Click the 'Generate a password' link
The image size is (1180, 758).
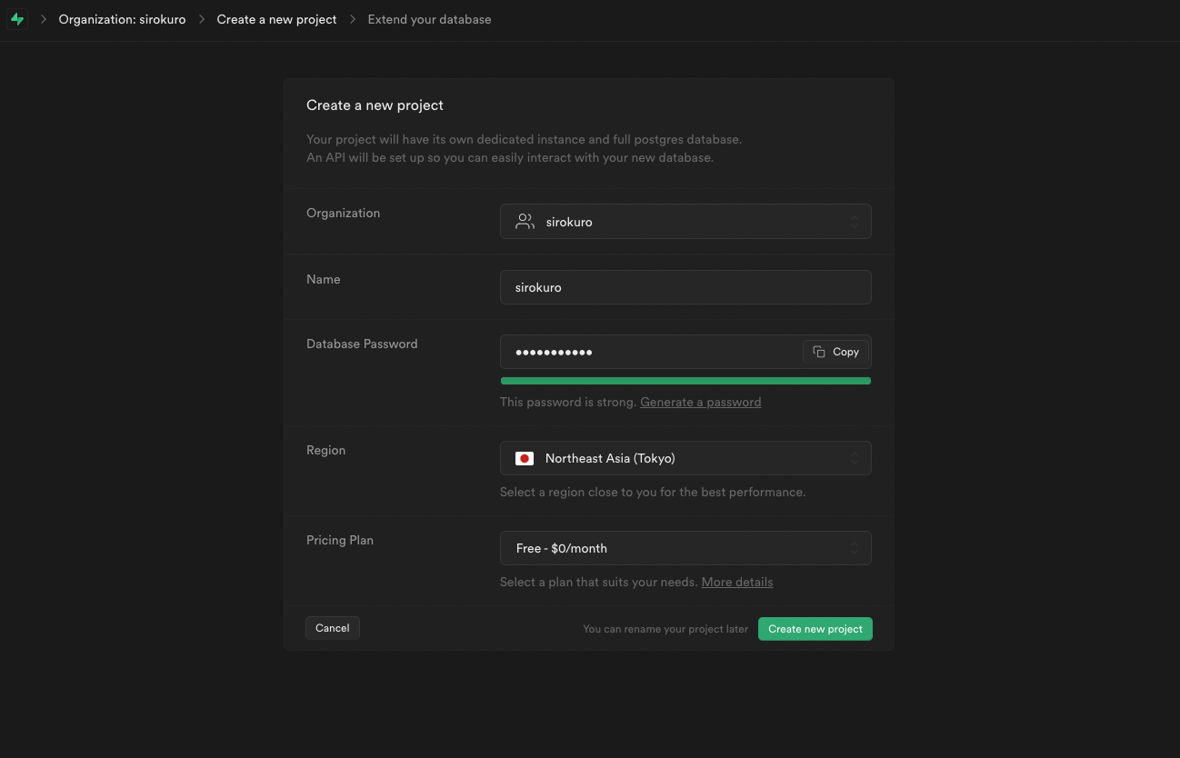[701, 402]
